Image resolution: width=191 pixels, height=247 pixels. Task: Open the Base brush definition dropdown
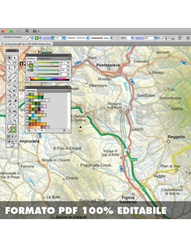(111, 38)
